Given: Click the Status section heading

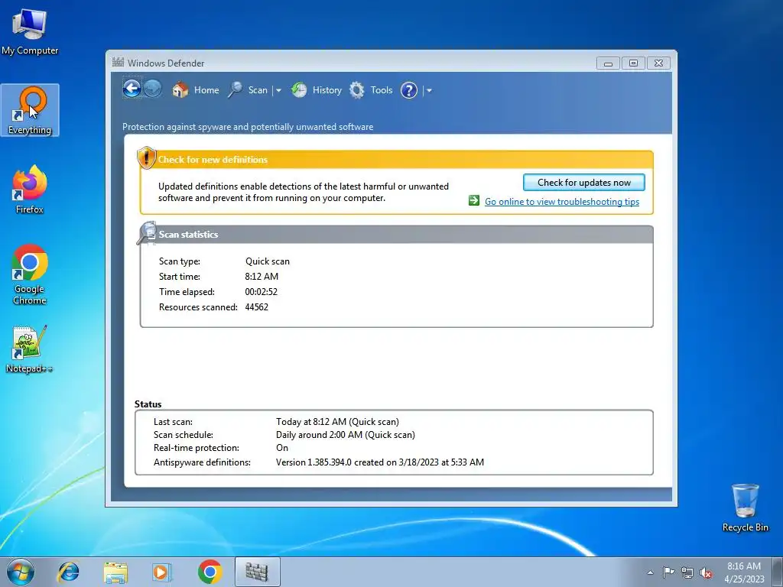Looking at the screenshot, I should 148,404.
